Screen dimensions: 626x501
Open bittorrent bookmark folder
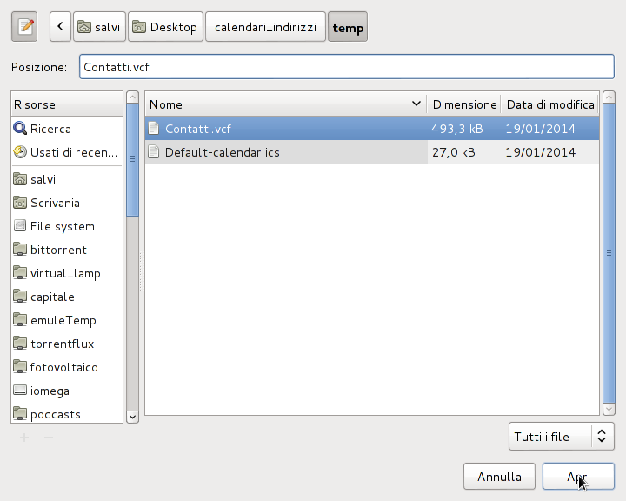click(67, 250)
